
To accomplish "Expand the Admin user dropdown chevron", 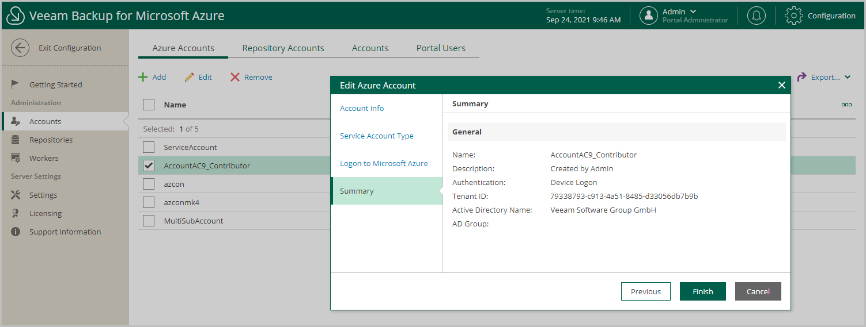I will click(x=693, y=11).
